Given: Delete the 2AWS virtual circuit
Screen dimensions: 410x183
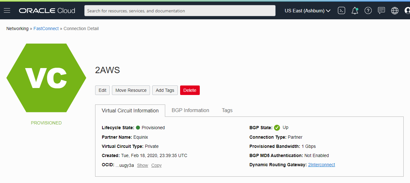Looking at the screenshot, I should [x=190, y=90].
